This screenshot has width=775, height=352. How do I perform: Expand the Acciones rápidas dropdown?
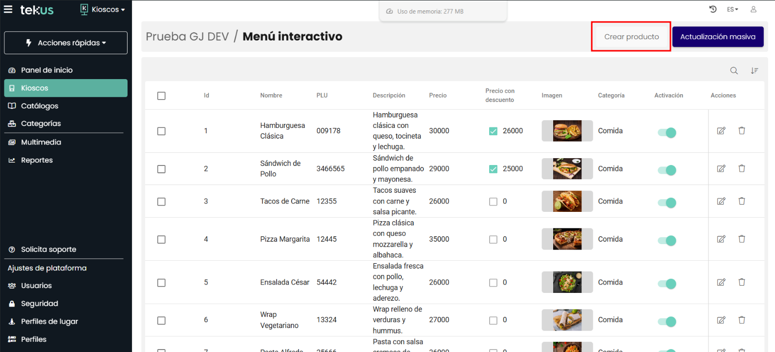[x=66, y=43]
